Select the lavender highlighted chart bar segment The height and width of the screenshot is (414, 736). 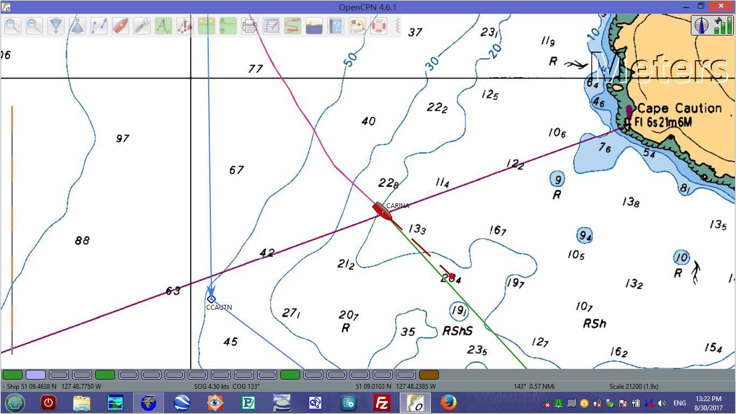pyautogui.click(x=36, y=375)
